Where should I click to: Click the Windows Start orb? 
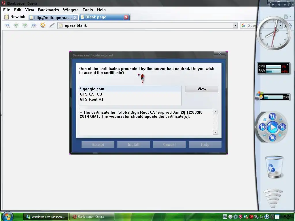[7, 216]
